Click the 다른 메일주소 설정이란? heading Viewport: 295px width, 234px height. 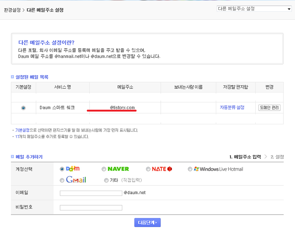click(x=46, y=42)
